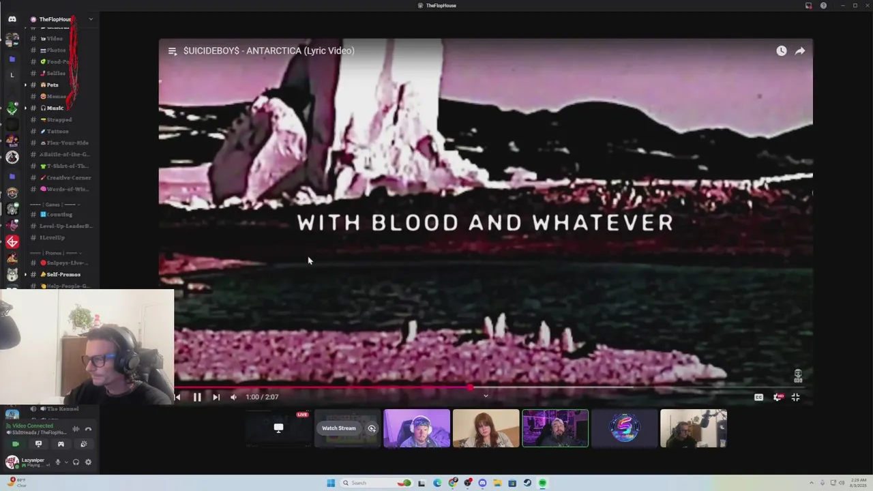Open YouTube player settings gear
Viewport: 873px width, 491px height.
coord(778,397)
